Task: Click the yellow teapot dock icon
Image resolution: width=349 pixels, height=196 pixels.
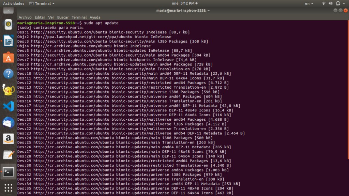Action: tap(8, 90)
